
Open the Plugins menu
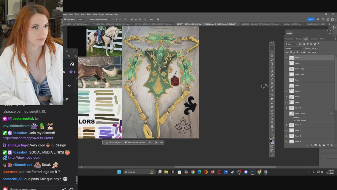[x=101, y=14]
